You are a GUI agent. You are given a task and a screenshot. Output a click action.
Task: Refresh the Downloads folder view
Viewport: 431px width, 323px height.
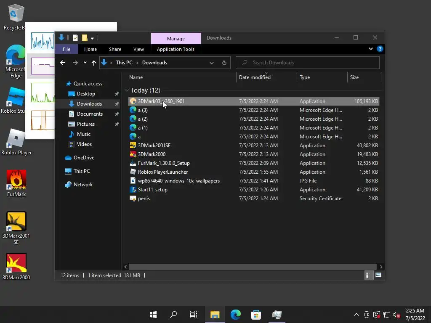point(224,63)
